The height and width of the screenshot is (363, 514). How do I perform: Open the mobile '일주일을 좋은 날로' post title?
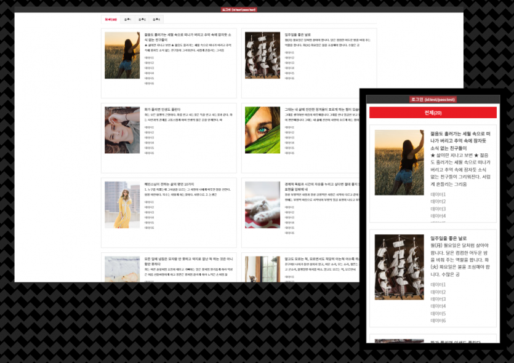tap(448, 238)
